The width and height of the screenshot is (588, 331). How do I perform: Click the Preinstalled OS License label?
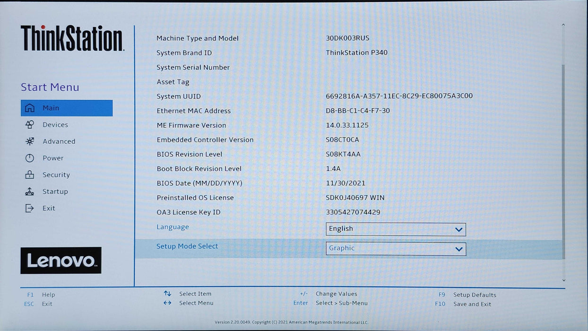tap(195, 198)
